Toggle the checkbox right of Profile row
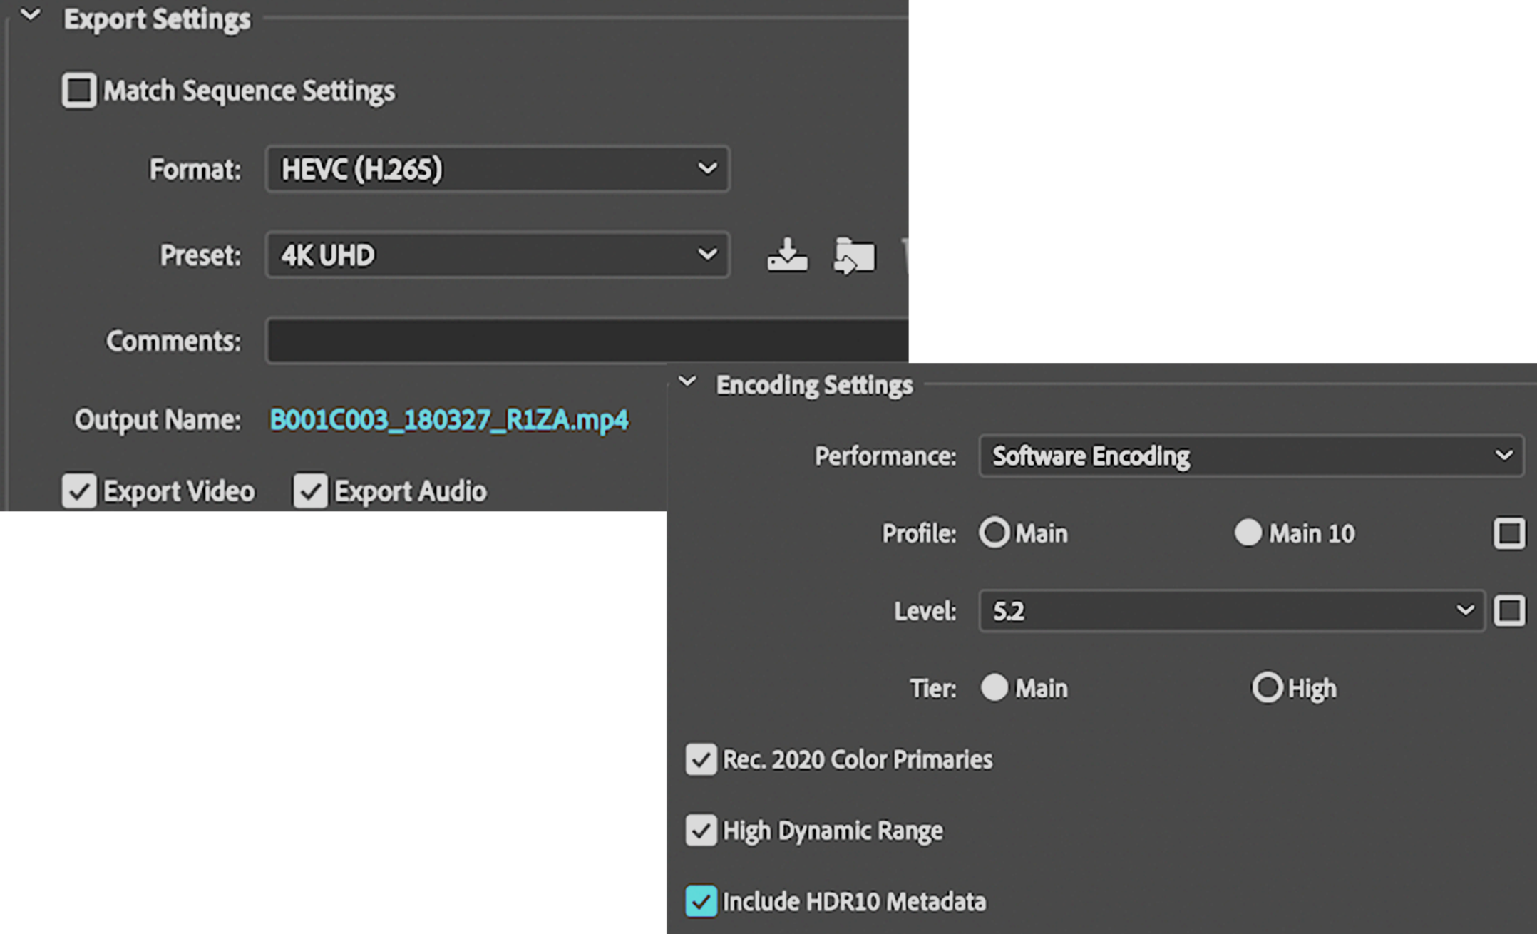1537x934 pixels. tap(1508, 533)
